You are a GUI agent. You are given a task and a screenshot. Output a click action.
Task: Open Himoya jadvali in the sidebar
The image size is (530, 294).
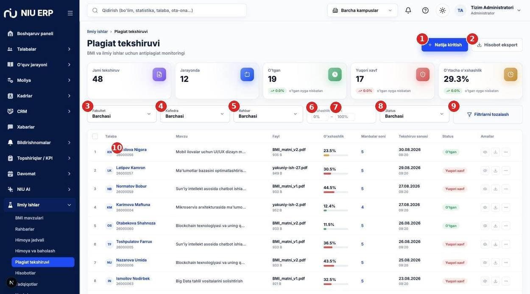pos(30,240)
